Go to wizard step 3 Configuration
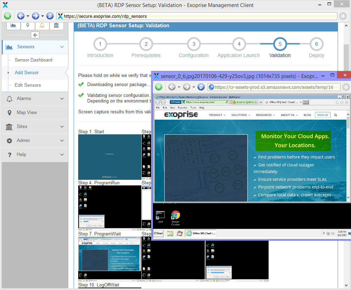Image resolution: width=351 pixels, height=290 pixels. (194, 44)
